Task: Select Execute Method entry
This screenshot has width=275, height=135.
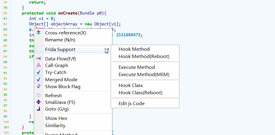Action: 136,67
